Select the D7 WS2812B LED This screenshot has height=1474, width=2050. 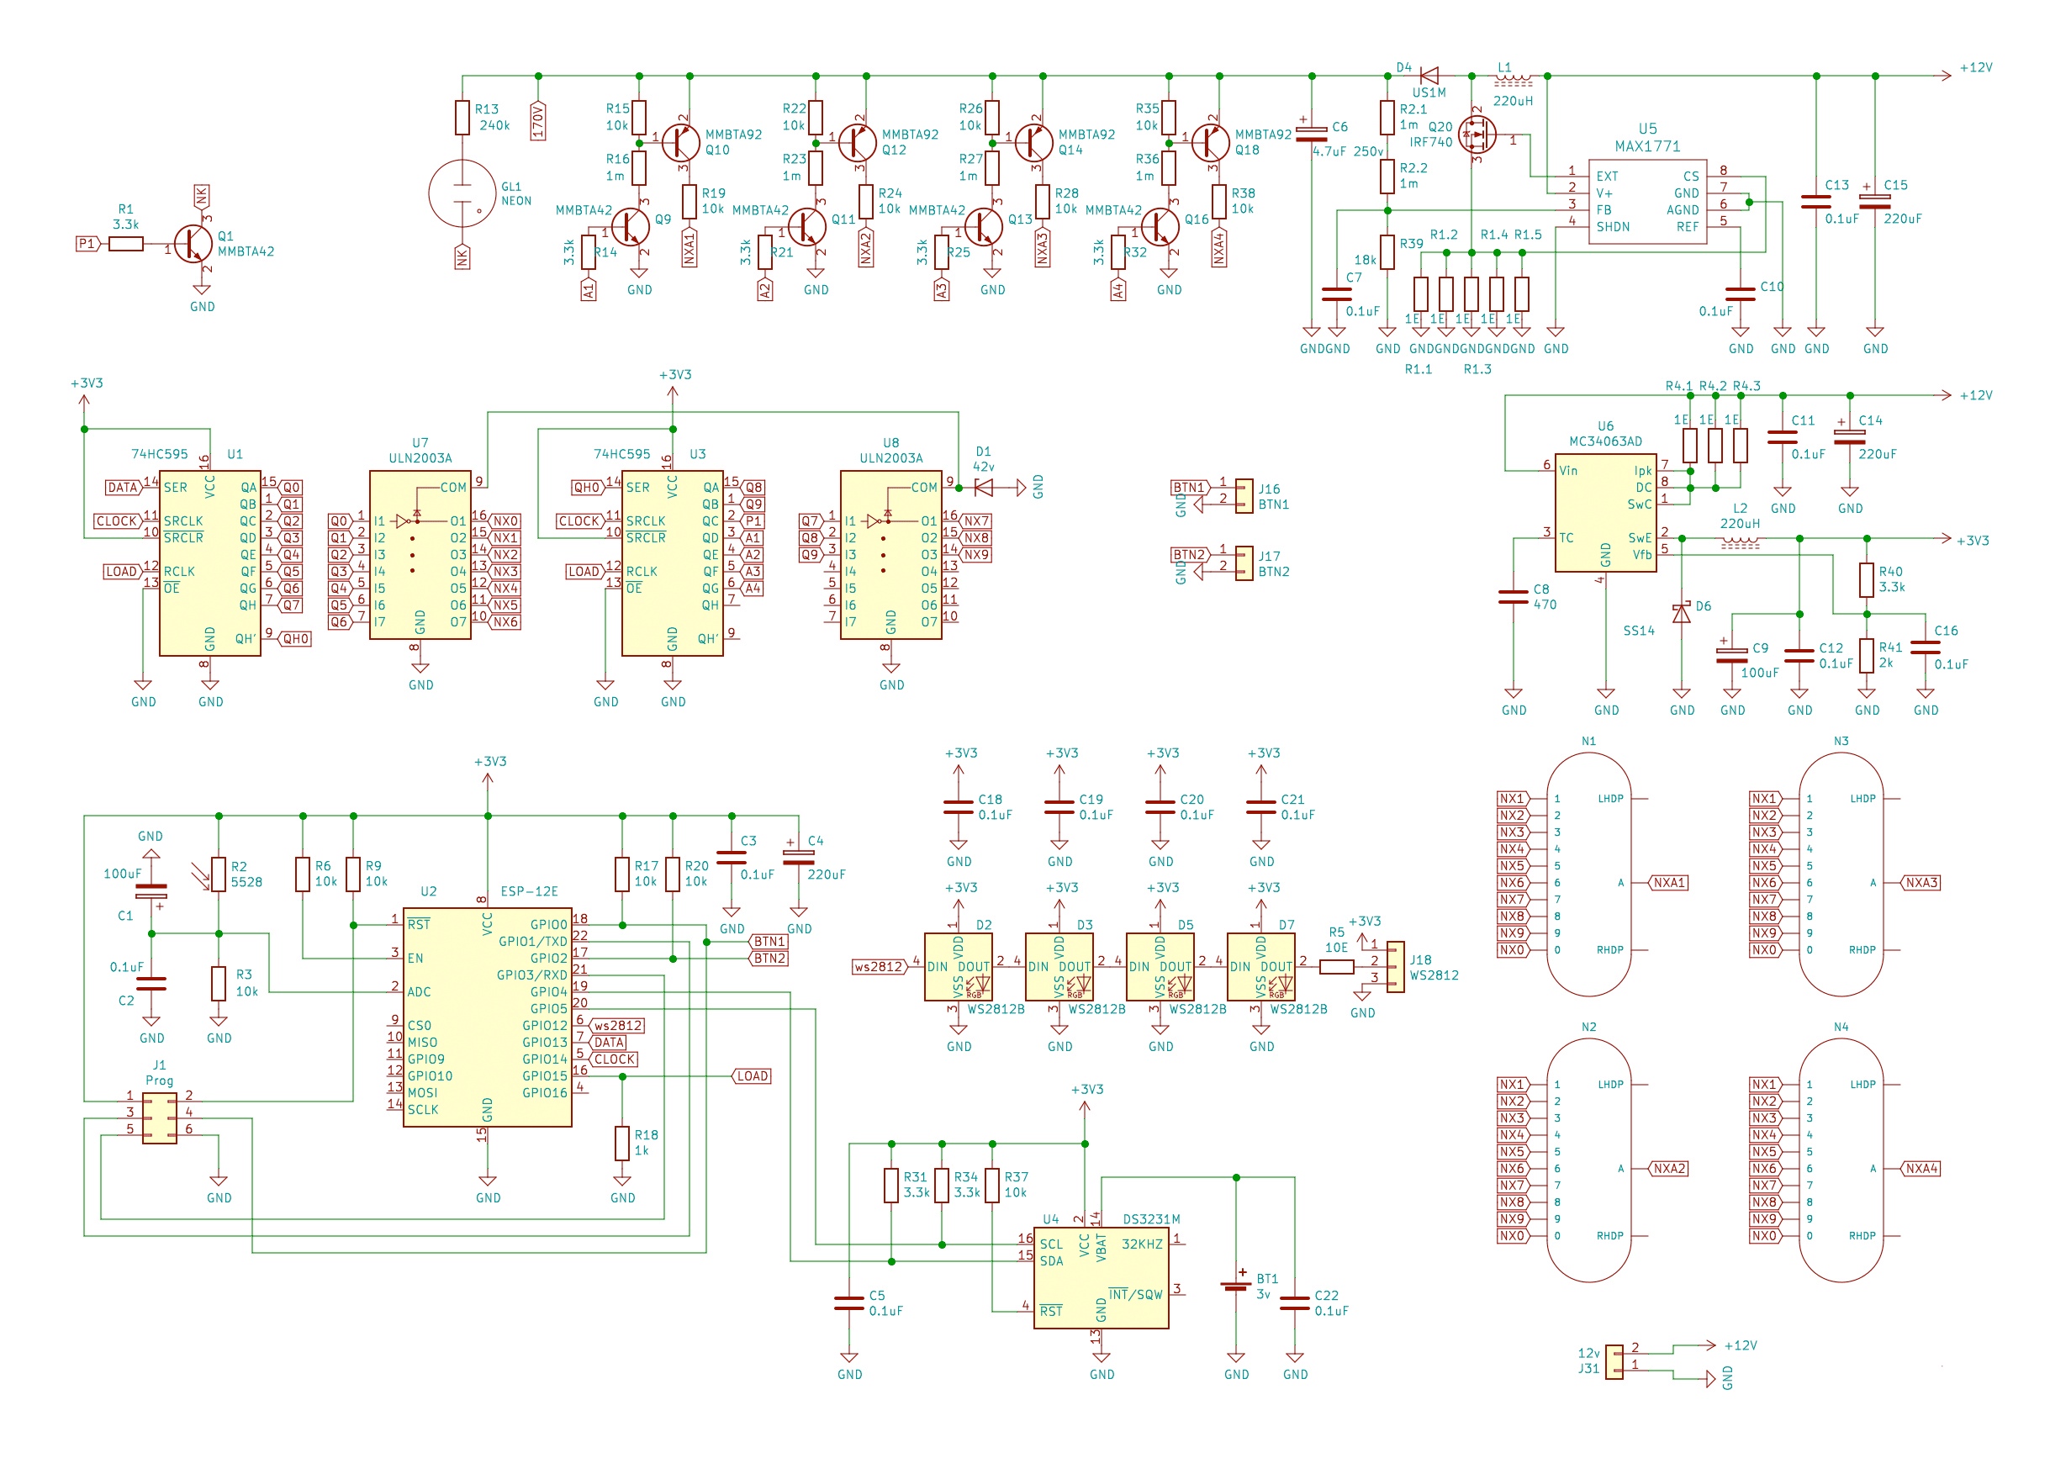pos(1261,967)
